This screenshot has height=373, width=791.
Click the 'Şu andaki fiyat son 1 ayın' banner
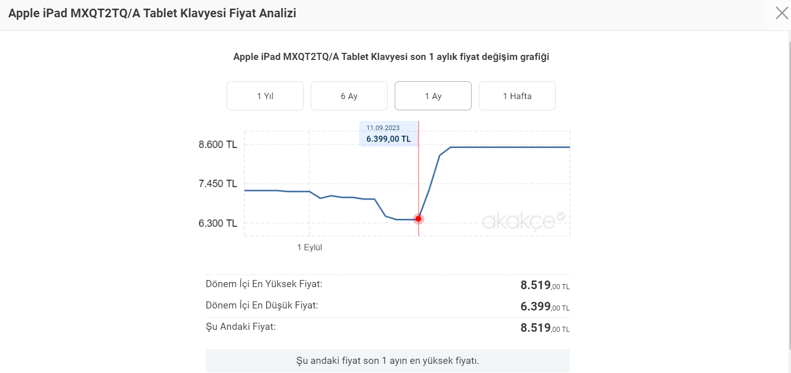click(388, 361)
